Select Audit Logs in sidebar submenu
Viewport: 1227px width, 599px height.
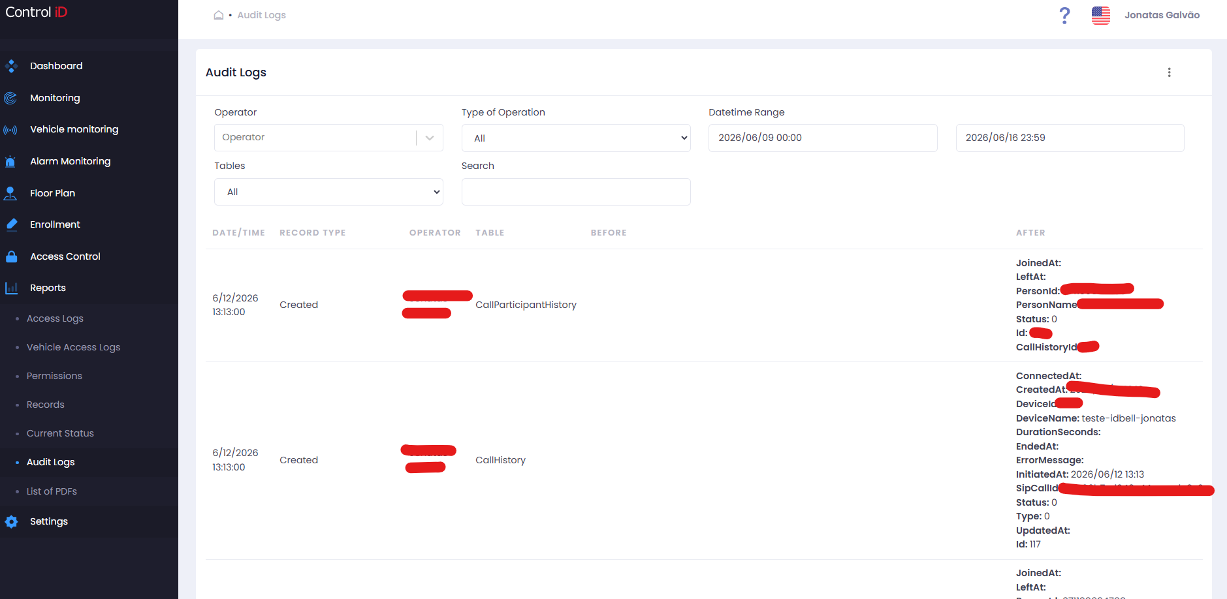50,462
